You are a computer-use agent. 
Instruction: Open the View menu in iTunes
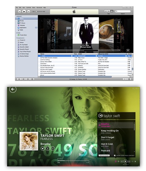(x=24, y=7)
